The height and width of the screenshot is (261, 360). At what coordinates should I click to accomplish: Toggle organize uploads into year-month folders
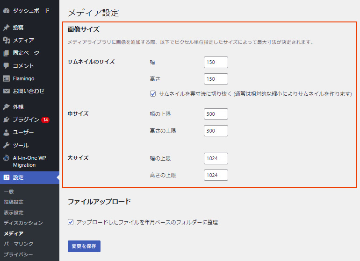tap(71, 222)
